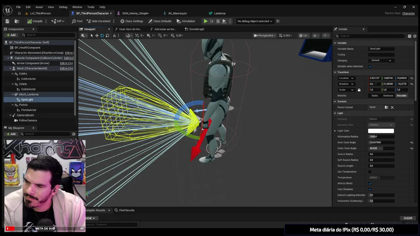This screenshot has width=420, height=236.
Task: Click the white Light Color swatch
Action: pos(381,131)
